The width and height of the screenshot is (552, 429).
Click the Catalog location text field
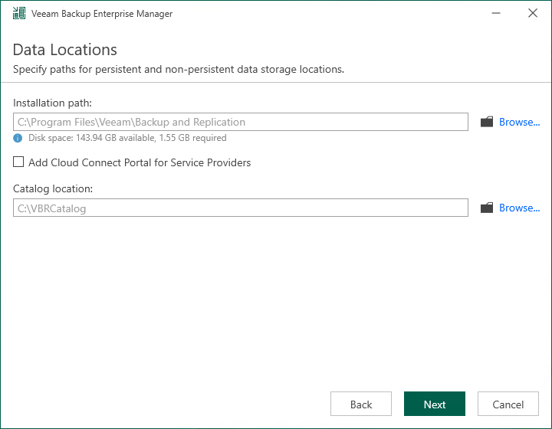pyautogui.click(x=240, y=208)
